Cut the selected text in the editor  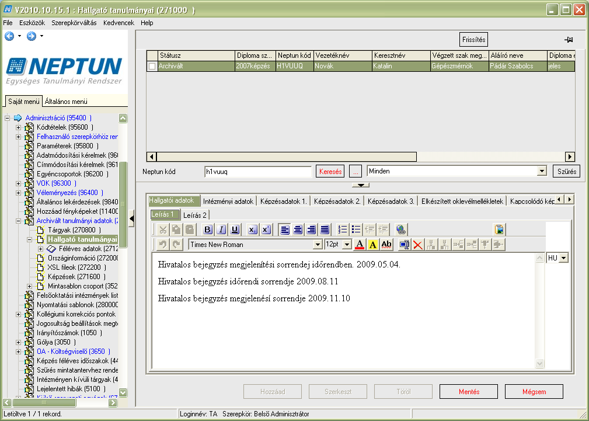pyautogui.click(x=163, y=229)
